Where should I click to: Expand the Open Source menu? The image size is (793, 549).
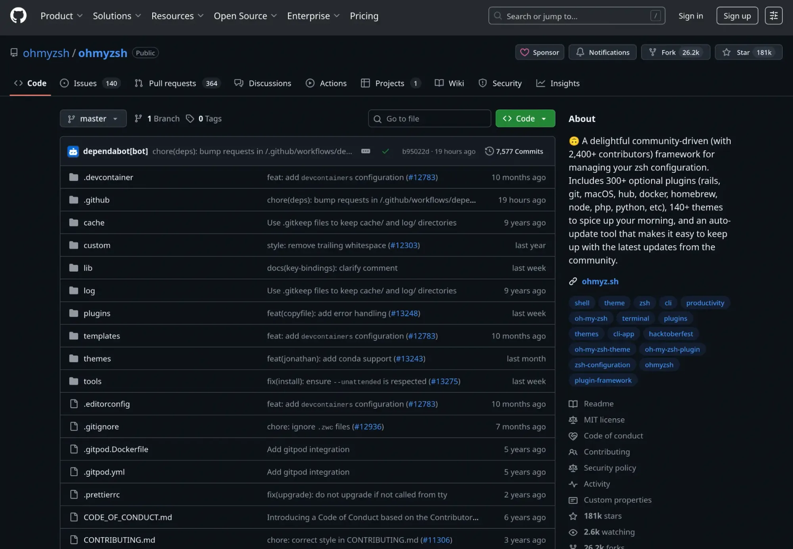pyautogui.click(x=245, y=16)
